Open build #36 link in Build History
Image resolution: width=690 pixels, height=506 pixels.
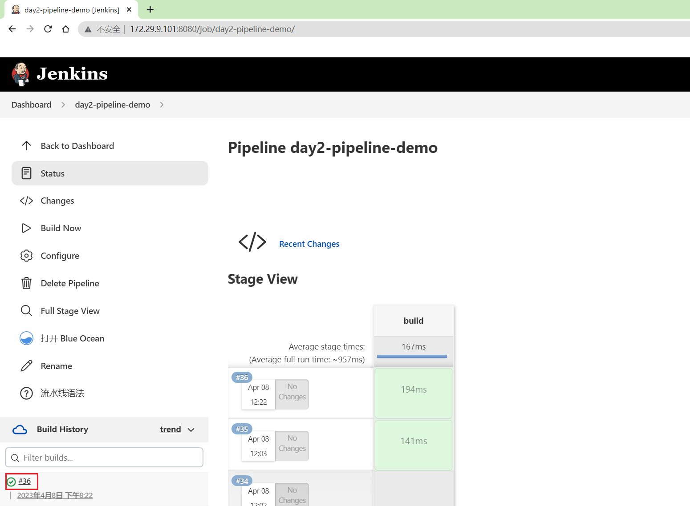(x=24, y=481)
